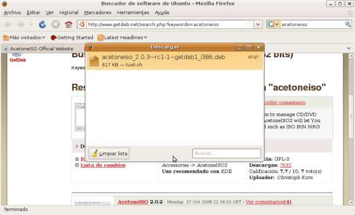Open the Marcadores menu
Viewport: 355px width, 215px height.
[x=98, y=12]
